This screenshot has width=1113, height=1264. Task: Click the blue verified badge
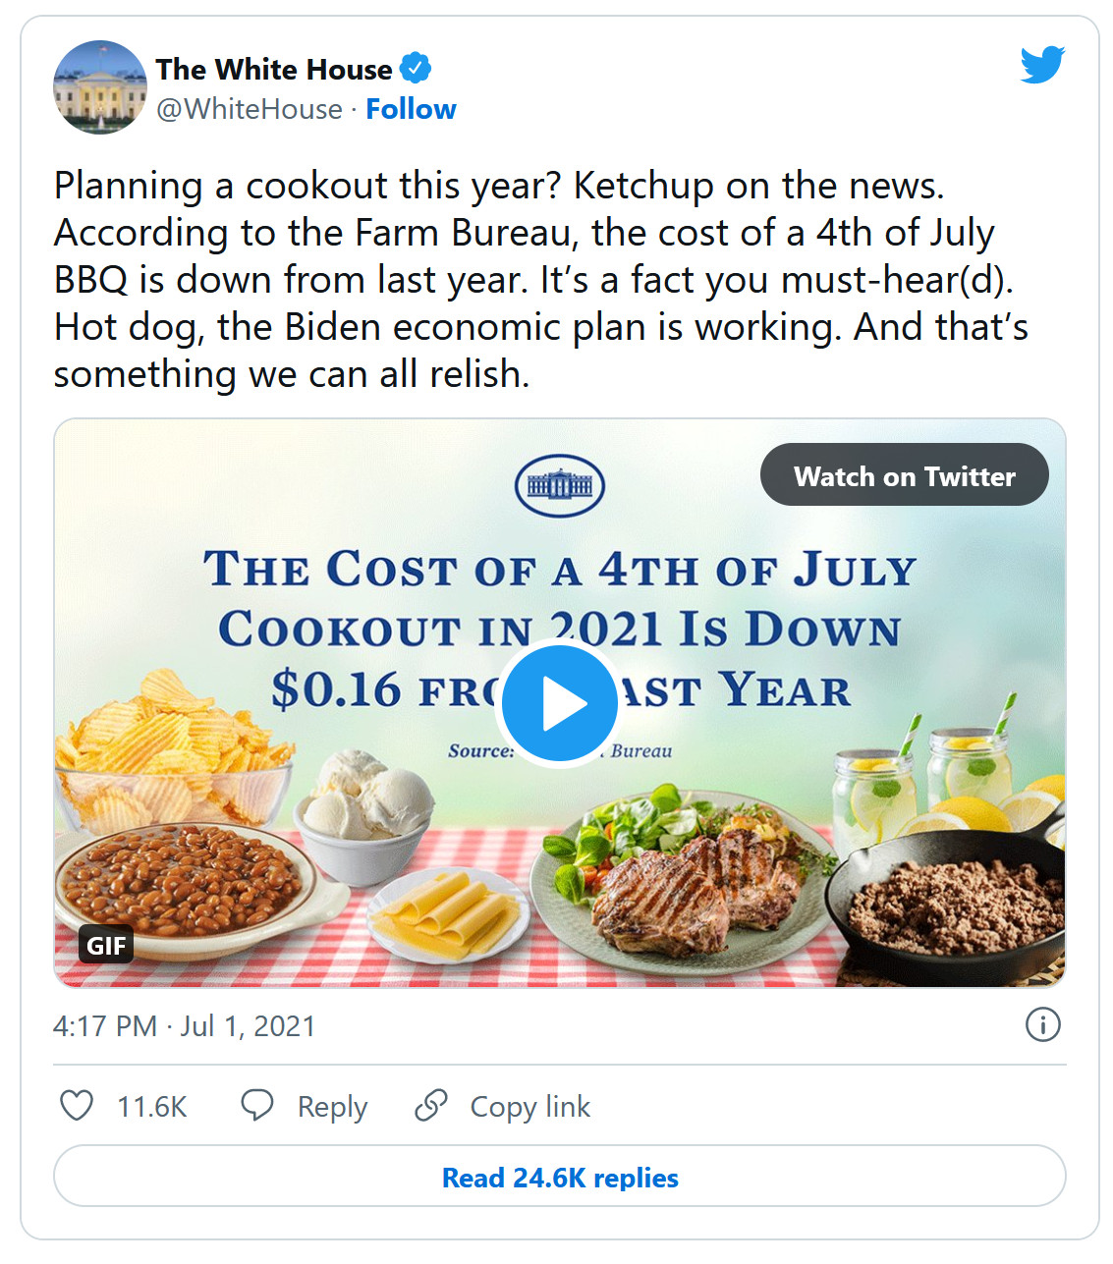[x=417, y=69]
